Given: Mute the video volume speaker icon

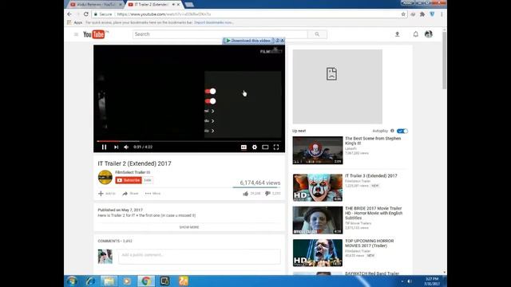Looking at the screenshot, I should [126, 147].
